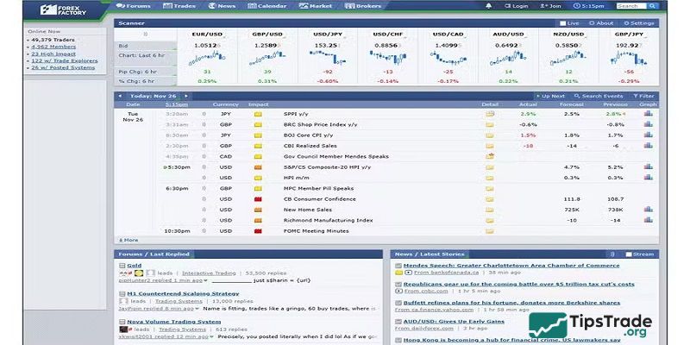The height and width of the screenshot is (345, 690).
Task: Enable the Stream checkbox in News panel
Action: (x=629, y=254)
